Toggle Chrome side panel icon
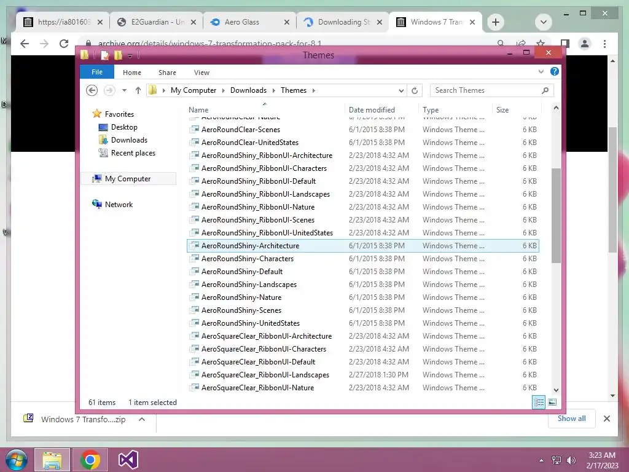 coord(565,44)
